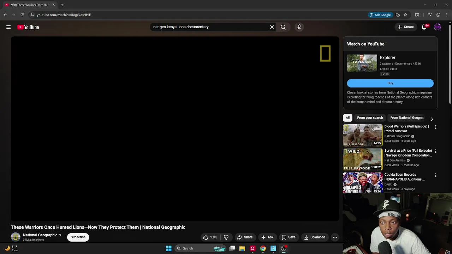Click Ask Google in address bar
452x254 pixels.
pyautogui.click(x=380, y=15)
